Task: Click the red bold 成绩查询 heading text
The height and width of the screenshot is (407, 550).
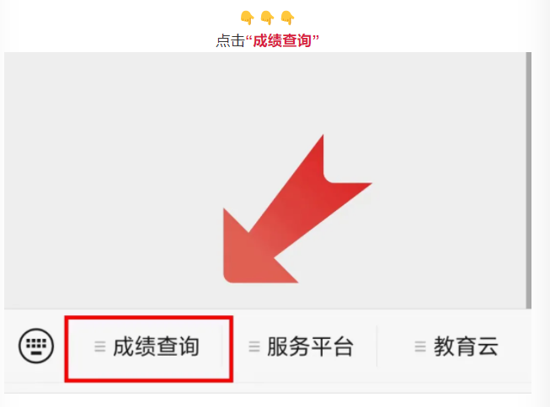Action: [x=282, y=40]
